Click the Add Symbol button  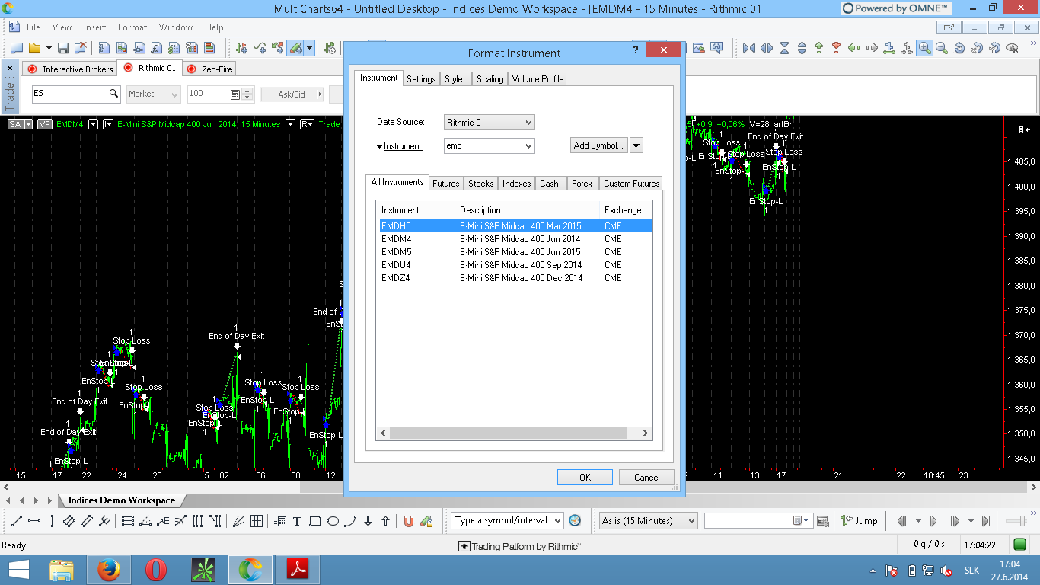click(598, 145)
